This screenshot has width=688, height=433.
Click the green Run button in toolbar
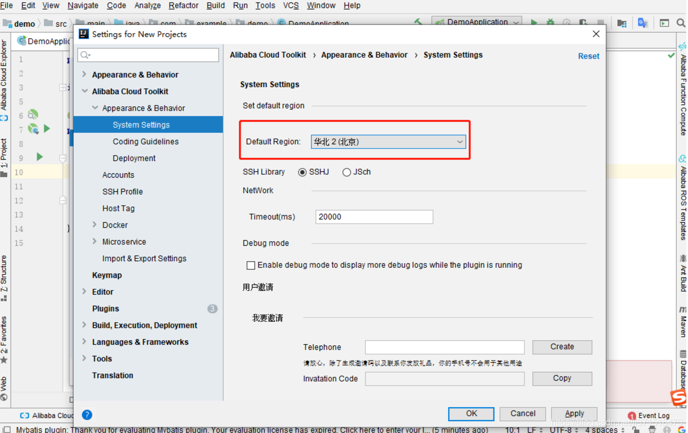click(x=534, y=23)
